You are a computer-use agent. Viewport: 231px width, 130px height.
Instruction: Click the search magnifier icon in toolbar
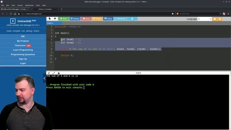(221, 14)
